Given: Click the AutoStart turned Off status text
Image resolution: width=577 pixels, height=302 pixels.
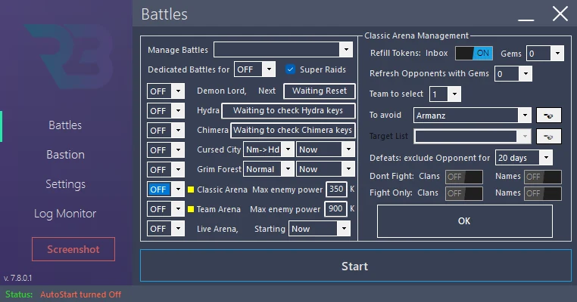Looking at the screenshot, I should (80, 294).
